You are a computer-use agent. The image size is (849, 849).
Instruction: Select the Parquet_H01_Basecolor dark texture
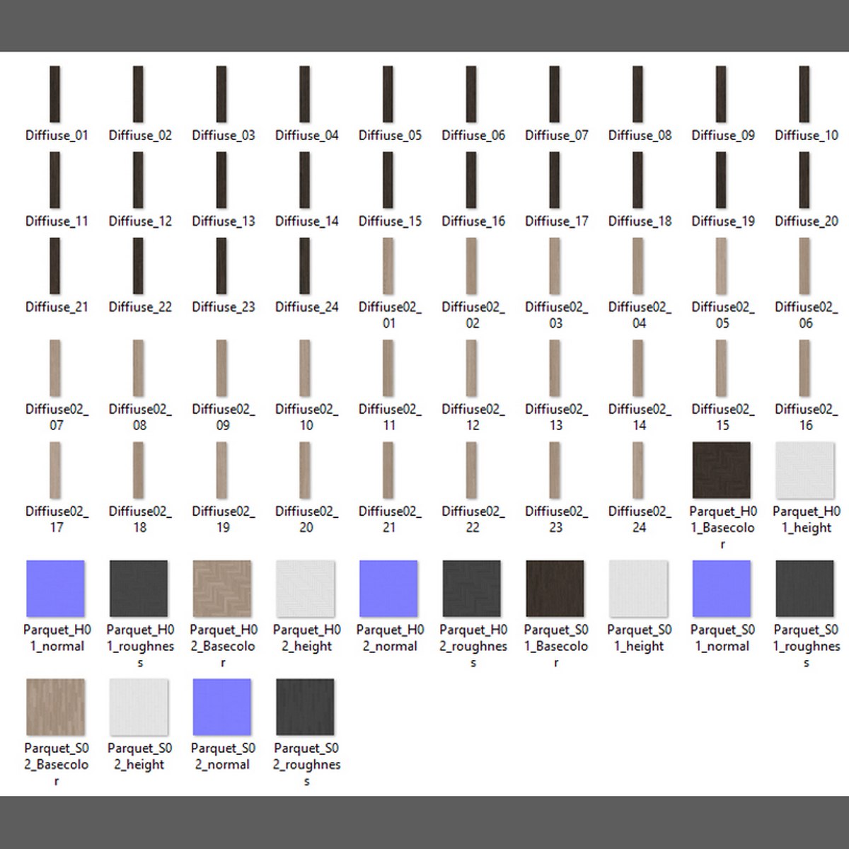click(x=721, y=470)
